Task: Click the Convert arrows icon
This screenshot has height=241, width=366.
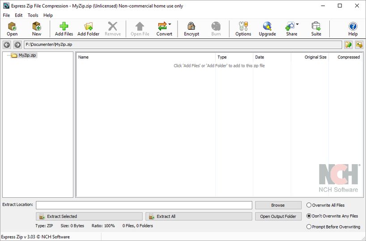Action: 163,26
